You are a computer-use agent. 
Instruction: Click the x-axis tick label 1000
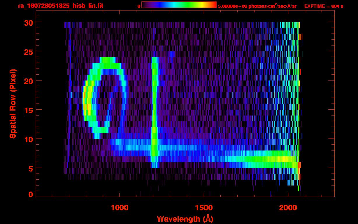[119, 207]
